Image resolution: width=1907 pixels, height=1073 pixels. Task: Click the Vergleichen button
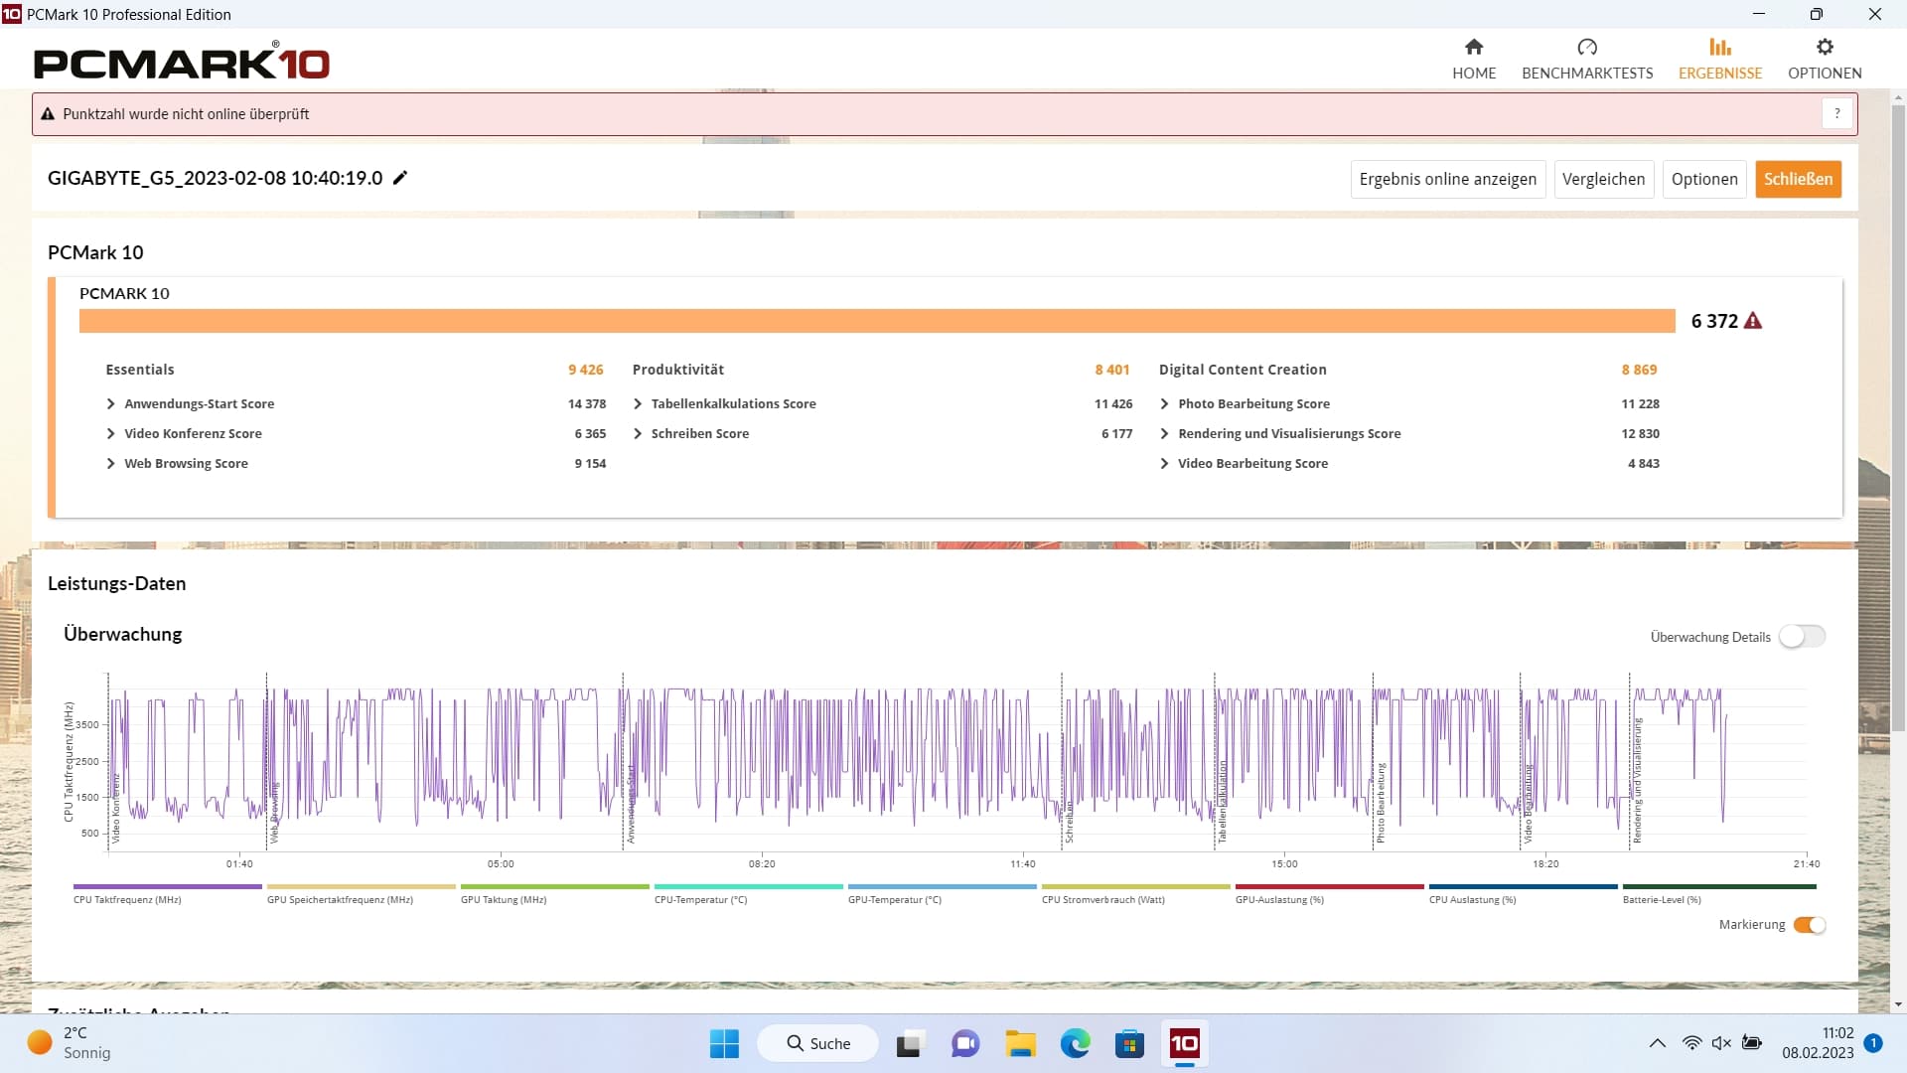coord(1603,179)
